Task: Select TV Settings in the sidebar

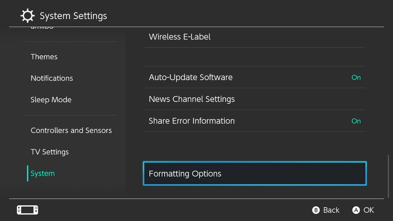Action: click(x=50, y=152)
